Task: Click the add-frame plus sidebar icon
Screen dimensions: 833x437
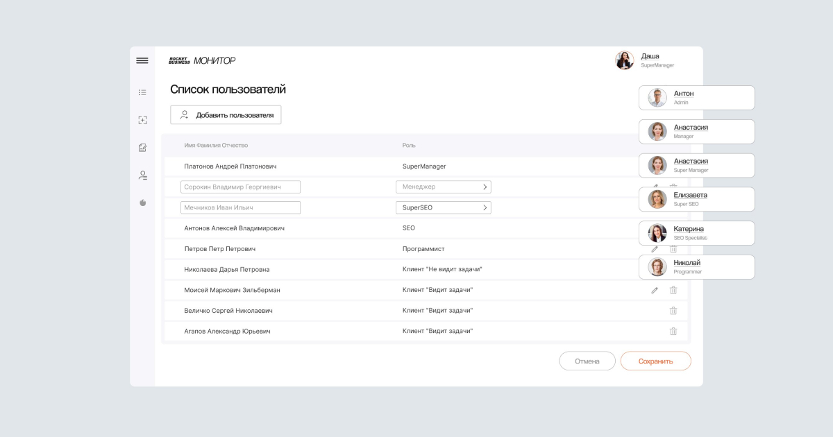Action: [142, 120]
